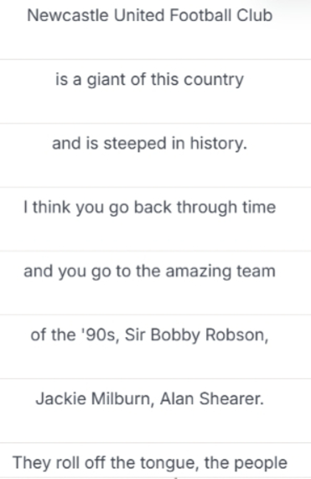The width and height of the screenshot is (311, 479).
Task: Click the words 'amazing team'
Action: [220, 271]
